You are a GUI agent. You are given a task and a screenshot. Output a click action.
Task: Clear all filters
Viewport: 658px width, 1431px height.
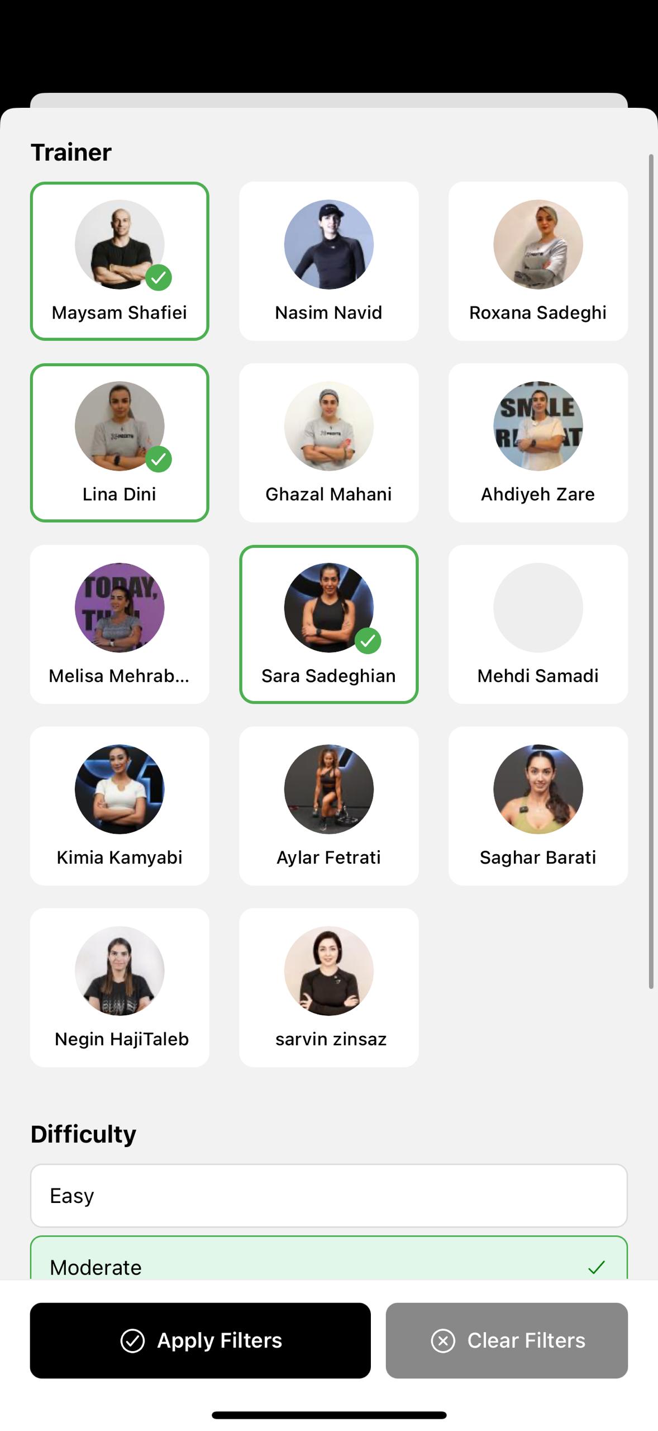coord(507,1340)
